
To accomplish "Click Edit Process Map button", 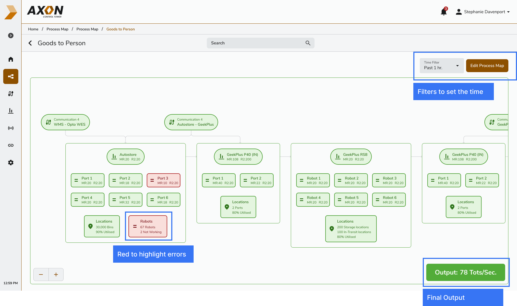I will tap(487, 66).
